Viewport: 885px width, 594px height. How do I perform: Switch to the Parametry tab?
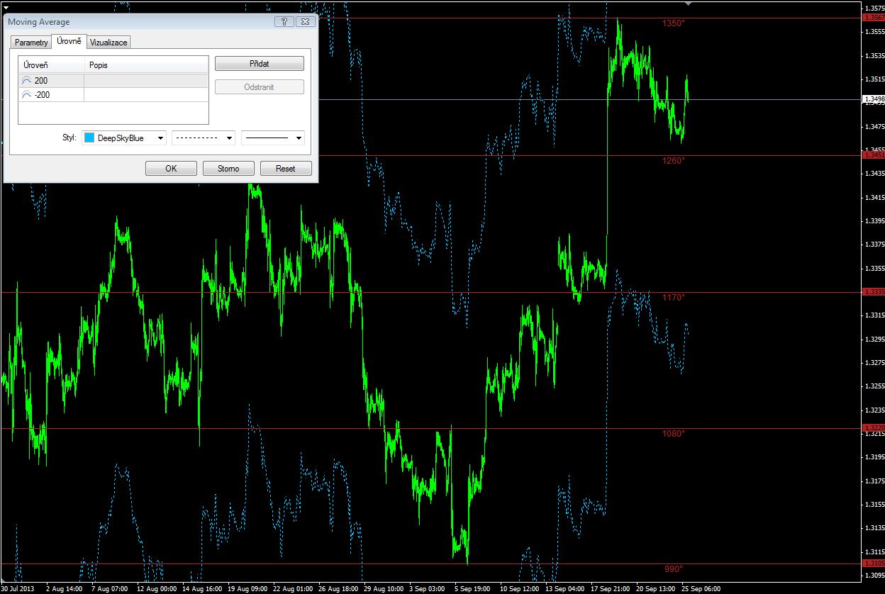(x=31, y=43)
